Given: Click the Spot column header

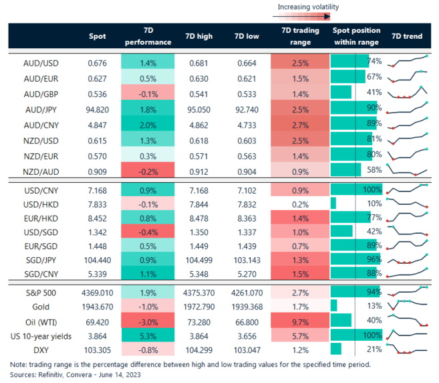Looking at the screenshot, I should 98,36.
